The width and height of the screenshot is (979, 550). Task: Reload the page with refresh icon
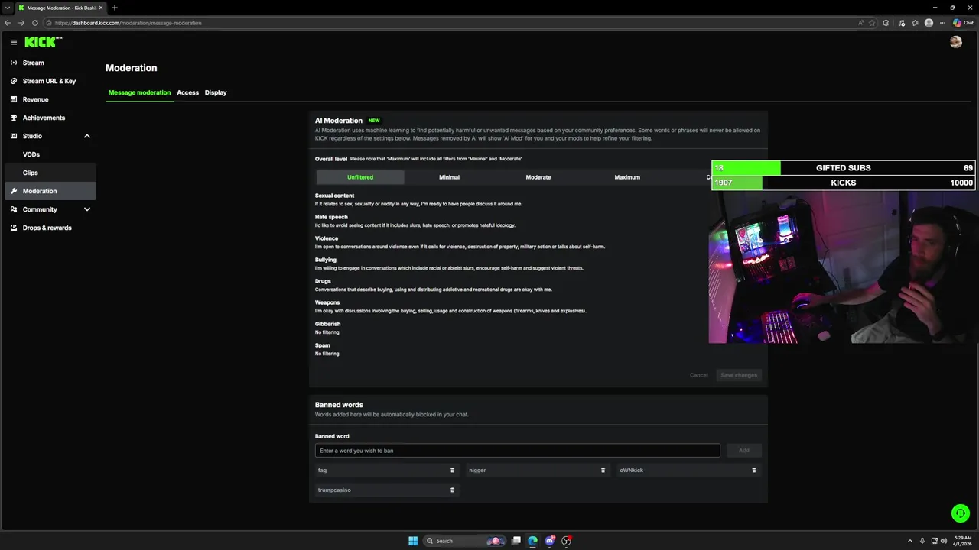pos(34,23)
